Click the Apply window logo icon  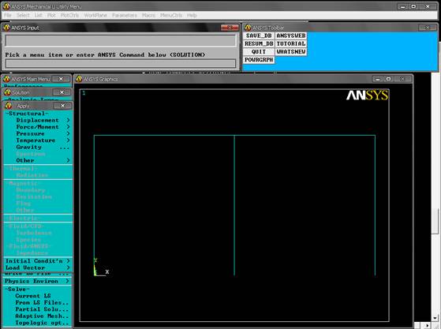[9, 106]
